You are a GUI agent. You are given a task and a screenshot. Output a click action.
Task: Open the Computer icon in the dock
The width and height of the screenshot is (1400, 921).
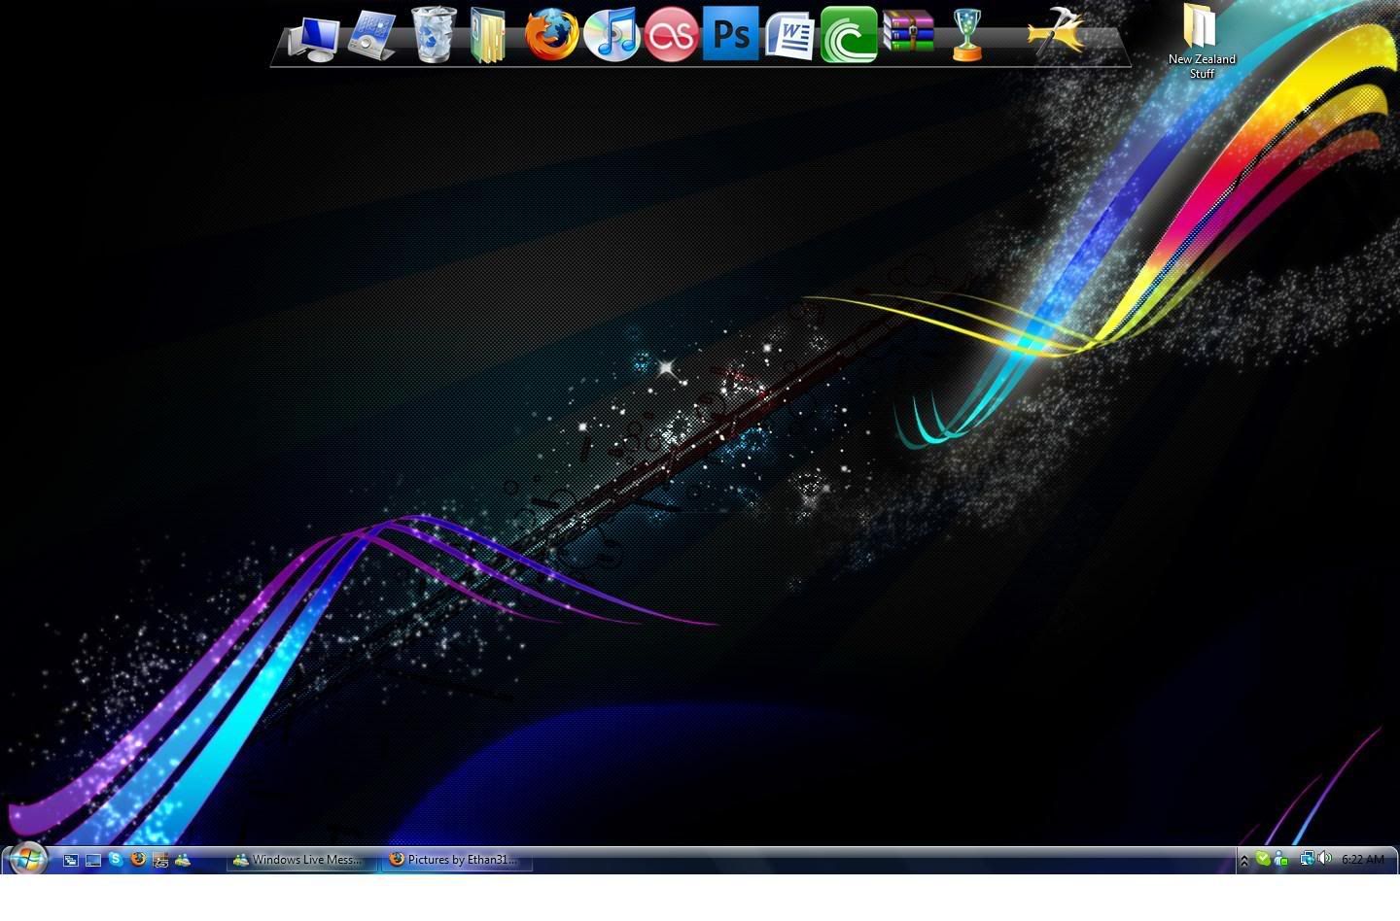click(315, 37)
